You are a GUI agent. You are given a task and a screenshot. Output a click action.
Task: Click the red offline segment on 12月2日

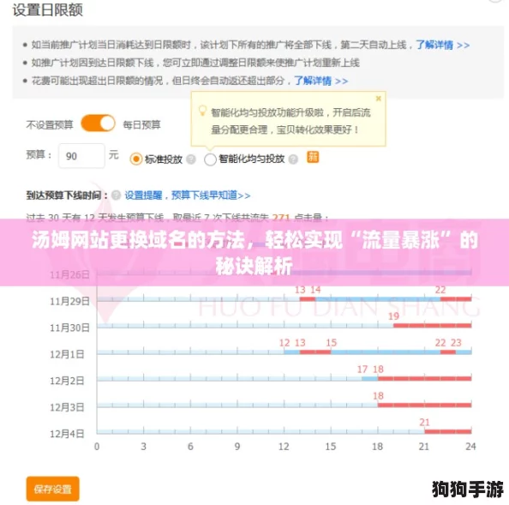coord(425,378)
